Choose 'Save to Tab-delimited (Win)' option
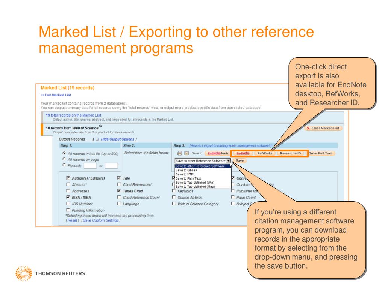 [x=203, y=183]
